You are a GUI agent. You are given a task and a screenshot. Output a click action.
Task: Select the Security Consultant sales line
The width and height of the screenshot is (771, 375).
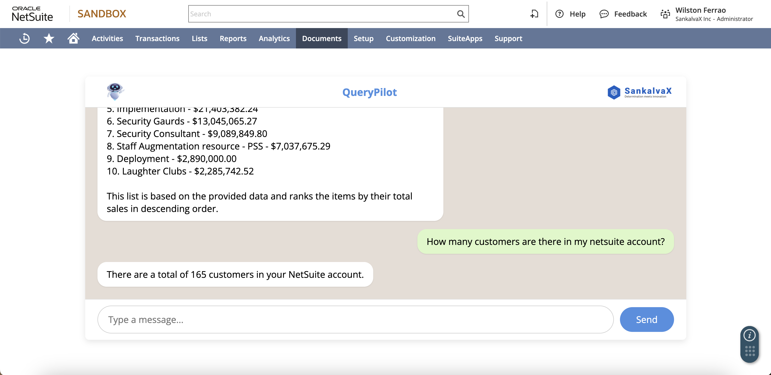click(x=187, y=133)
